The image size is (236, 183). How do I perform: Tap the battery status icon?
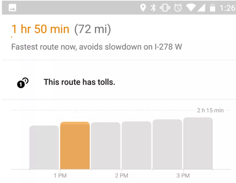point(212,8)
